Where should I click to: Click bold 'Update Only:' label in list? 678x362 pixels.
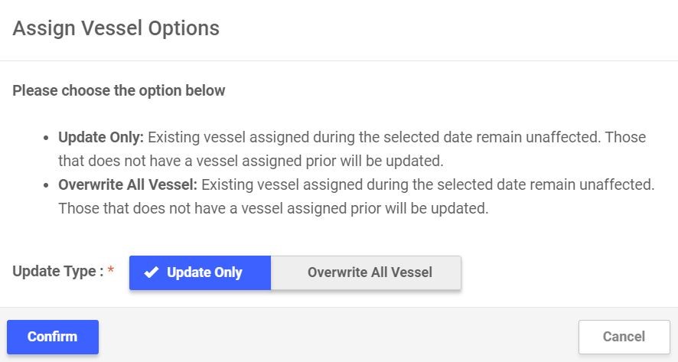[101, 138]
